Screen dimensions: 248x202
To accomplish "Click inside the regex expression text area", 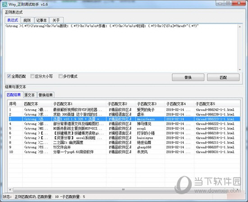I will 121,48.
